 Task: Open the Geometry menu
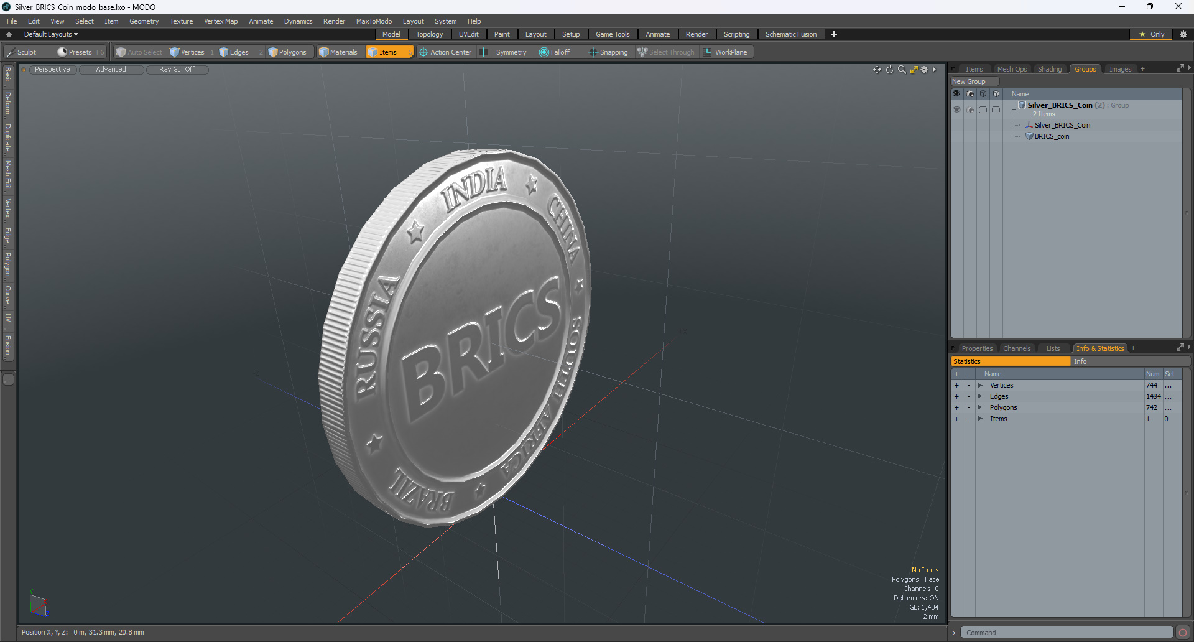(144, 21)
